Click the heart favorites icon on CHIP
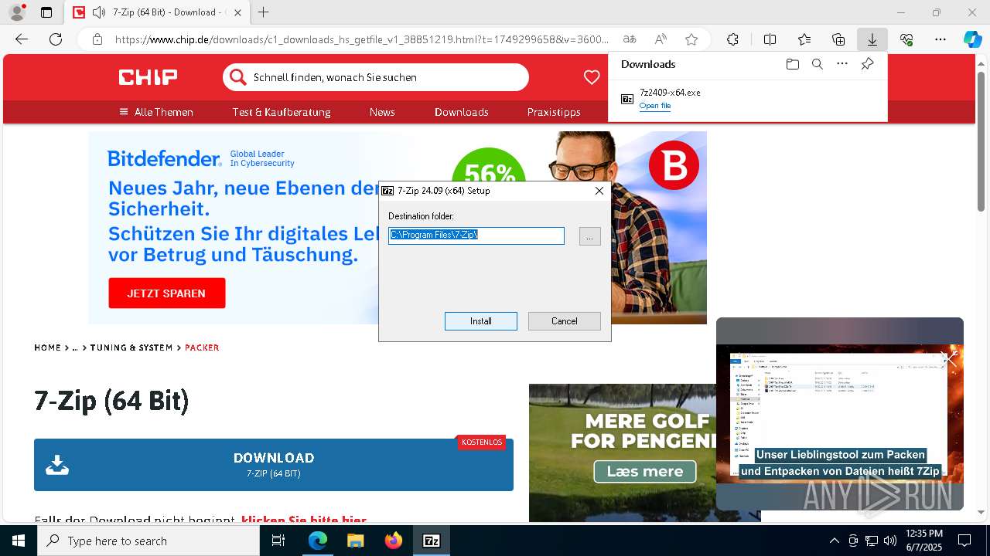 (592, 77)
